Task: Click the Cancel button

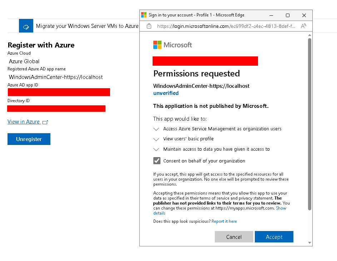Action: coord(234,237)
